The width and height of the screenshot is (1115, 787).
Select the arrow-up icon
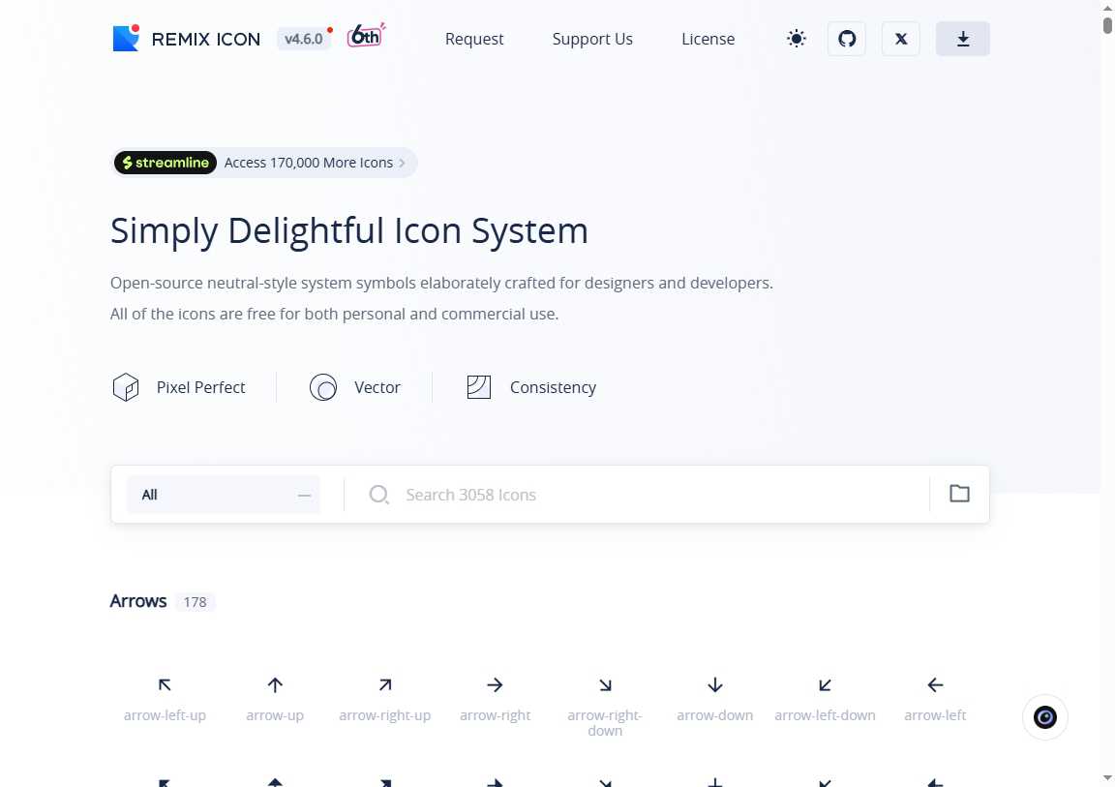pyautogui.click(x=275, y=699)
